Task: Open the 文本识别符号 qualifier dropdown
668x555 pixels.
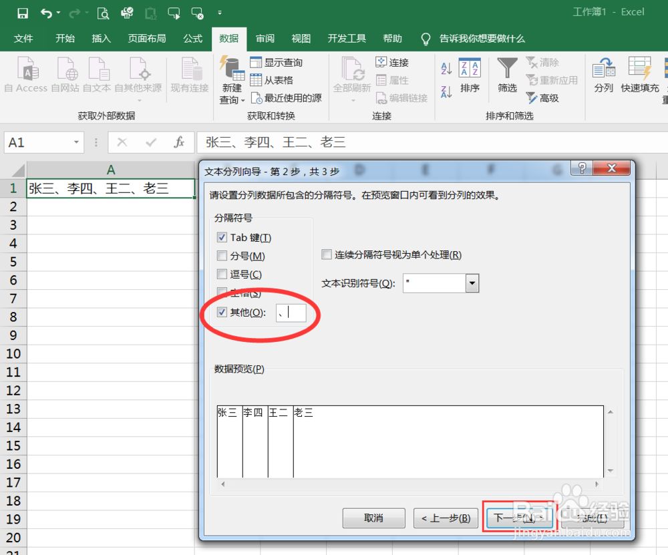Action: (x=472, y=283)
